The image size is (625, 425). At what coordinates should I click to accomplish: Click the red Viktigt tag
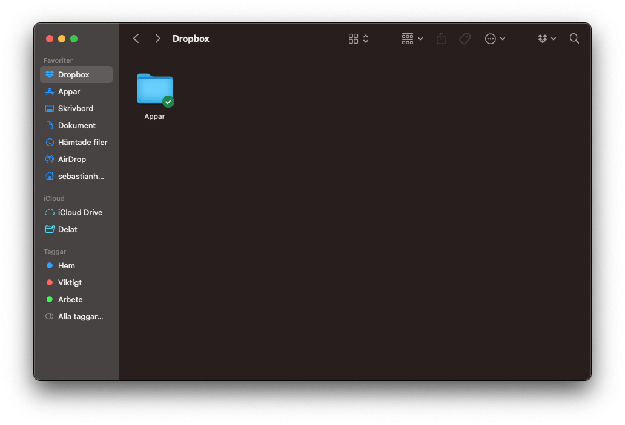[76, 282]
